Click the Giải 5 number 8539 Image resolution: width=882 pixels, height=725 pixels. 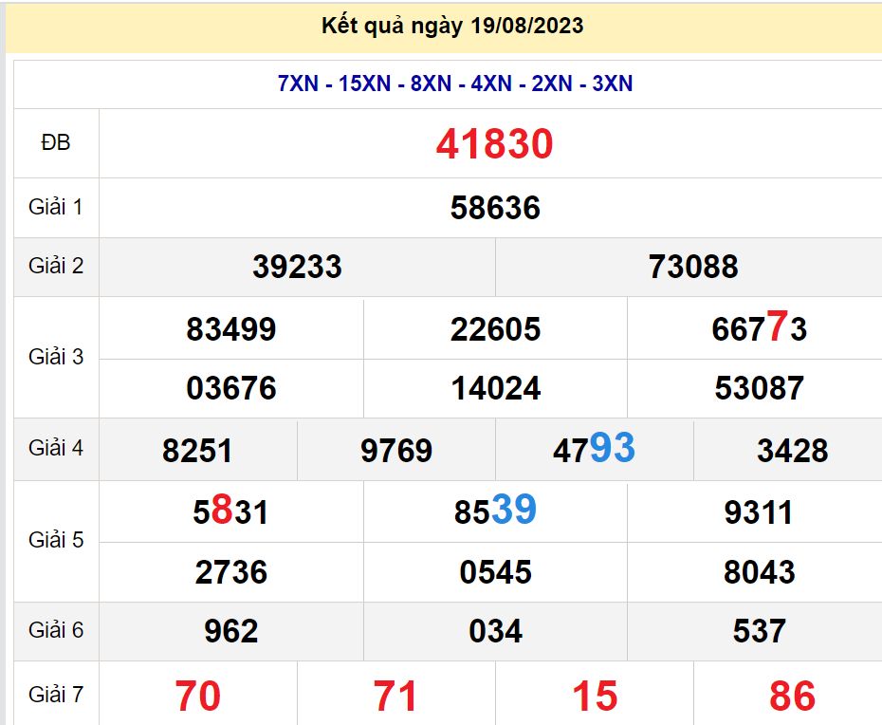point(495,511)
